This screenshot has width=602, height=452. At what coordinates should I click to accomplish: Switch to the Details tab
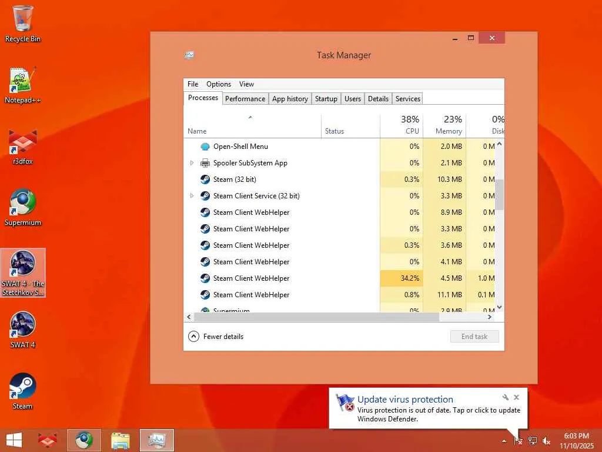(378, 99)
